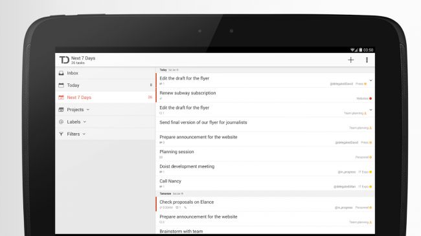This screenshot has height=236, width=421.
Task: Click the Today calendar icon
Action: click(x=62, y=85)
